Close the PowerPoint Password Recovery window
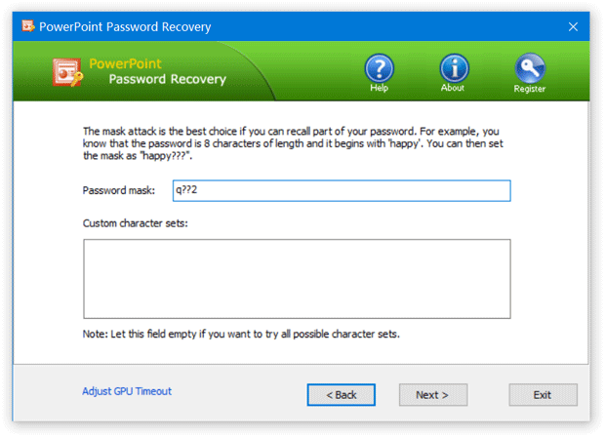 tap(575, 27)
